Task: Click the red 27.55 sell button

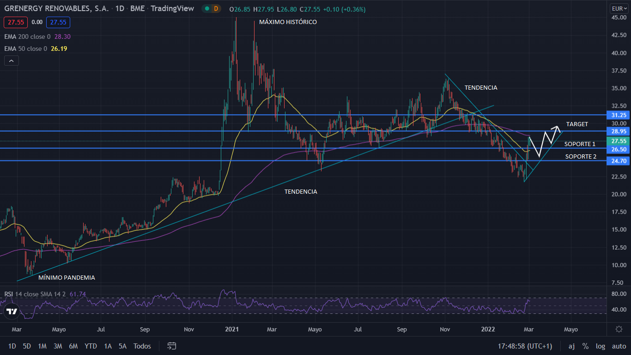Action: pos(16,22)
